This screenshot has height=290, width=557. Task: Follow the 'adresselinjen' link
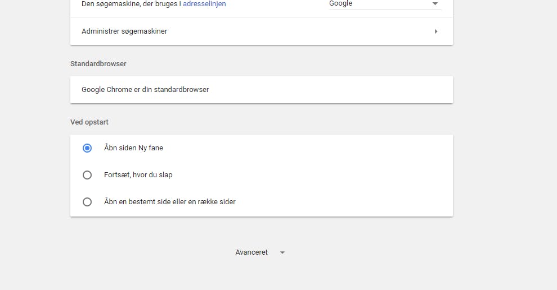click(204, 4)
